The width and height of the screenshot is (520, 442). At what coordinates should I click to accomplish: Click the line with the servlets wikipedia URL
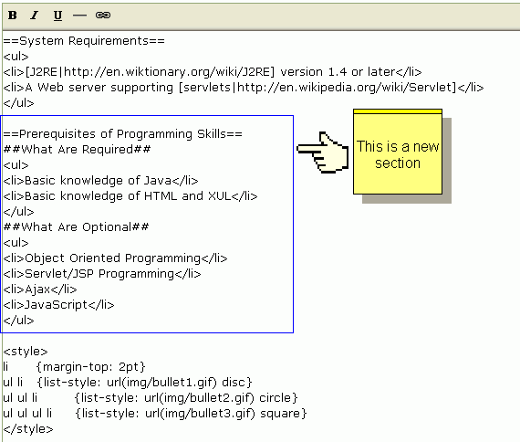(x=244, y=88)
